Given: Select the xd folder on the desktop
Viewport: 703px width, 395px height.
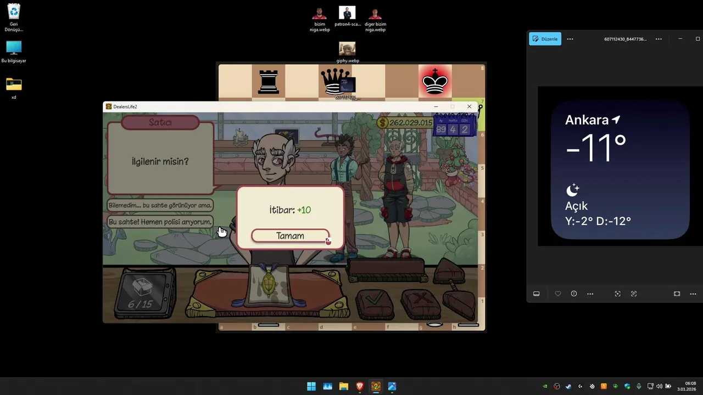Looking at the screenshot, I should pos(14,89).
